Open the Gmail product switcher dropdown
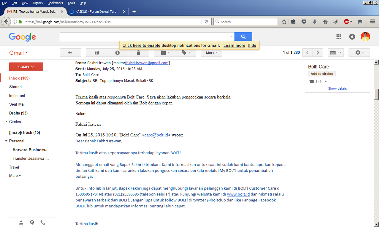380x229 pixels. tap(18, 53)
